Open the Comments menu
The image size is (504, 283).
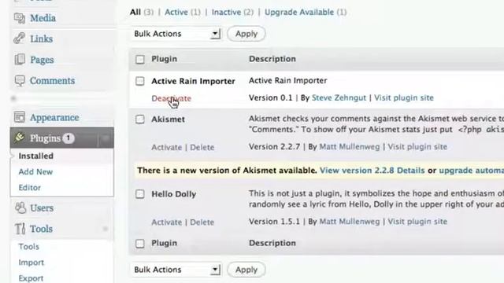52,80
